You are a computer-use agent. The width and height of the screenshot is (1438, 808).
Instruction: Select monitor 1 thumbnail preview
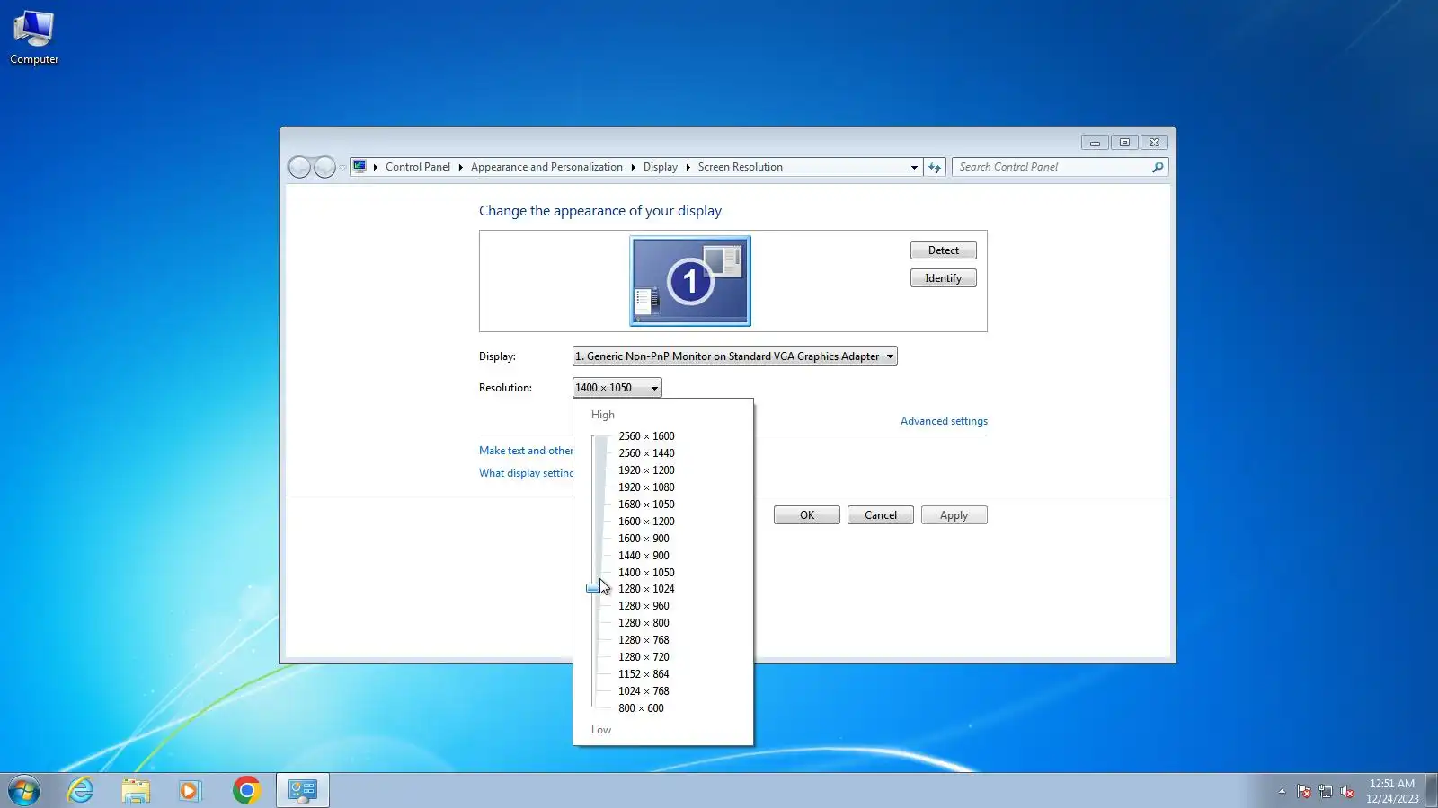coord(690,281)
